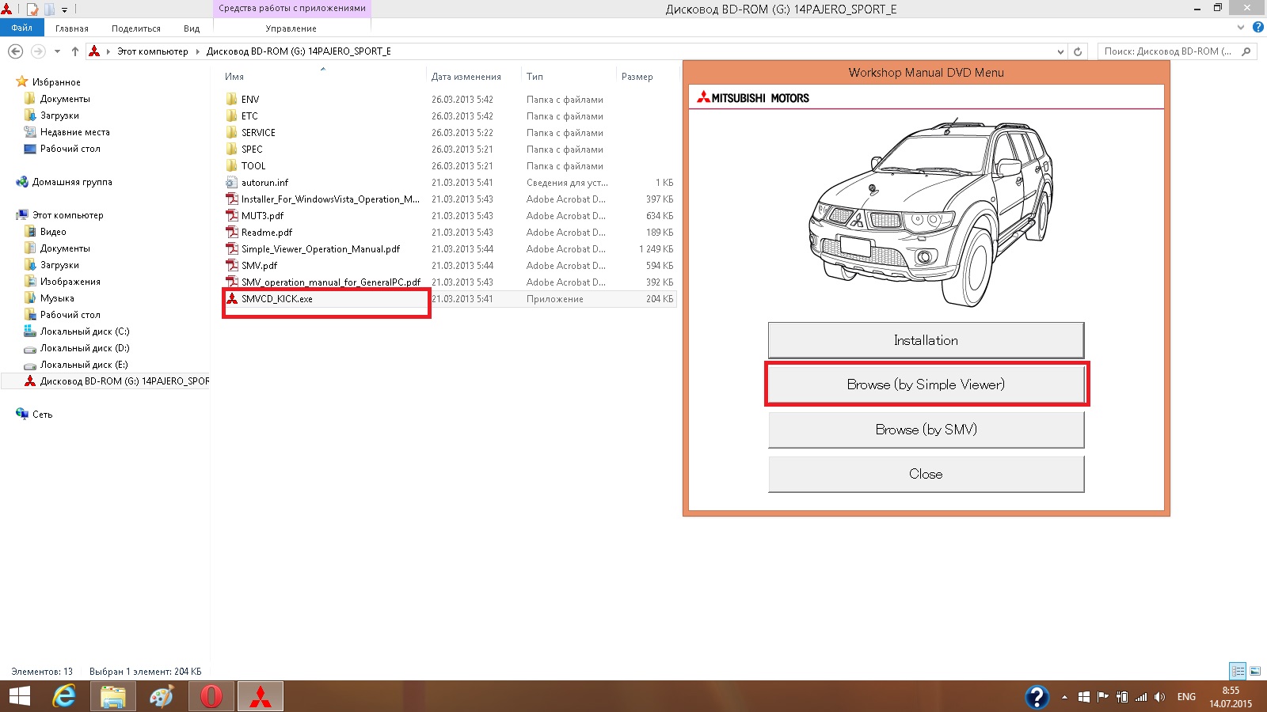Open Internet Explorer from the taskbar
Viewport: 1267px width, 712px height.
coord(64,696)
